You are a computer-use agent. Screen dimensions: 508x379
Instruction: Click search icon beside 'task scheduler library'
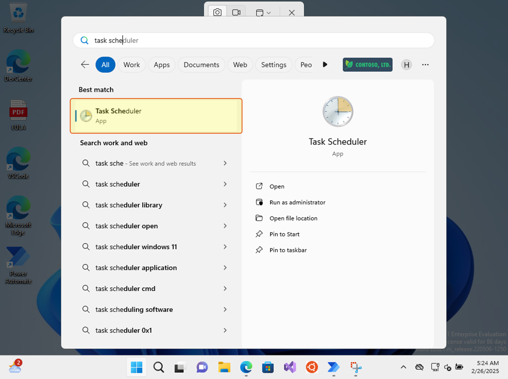point(86,205)
